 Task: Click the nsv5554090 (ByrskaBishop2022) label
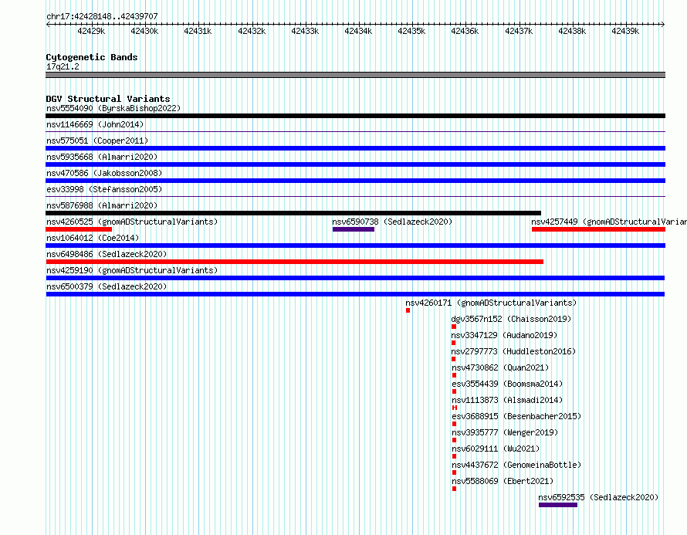coord(113,108)
